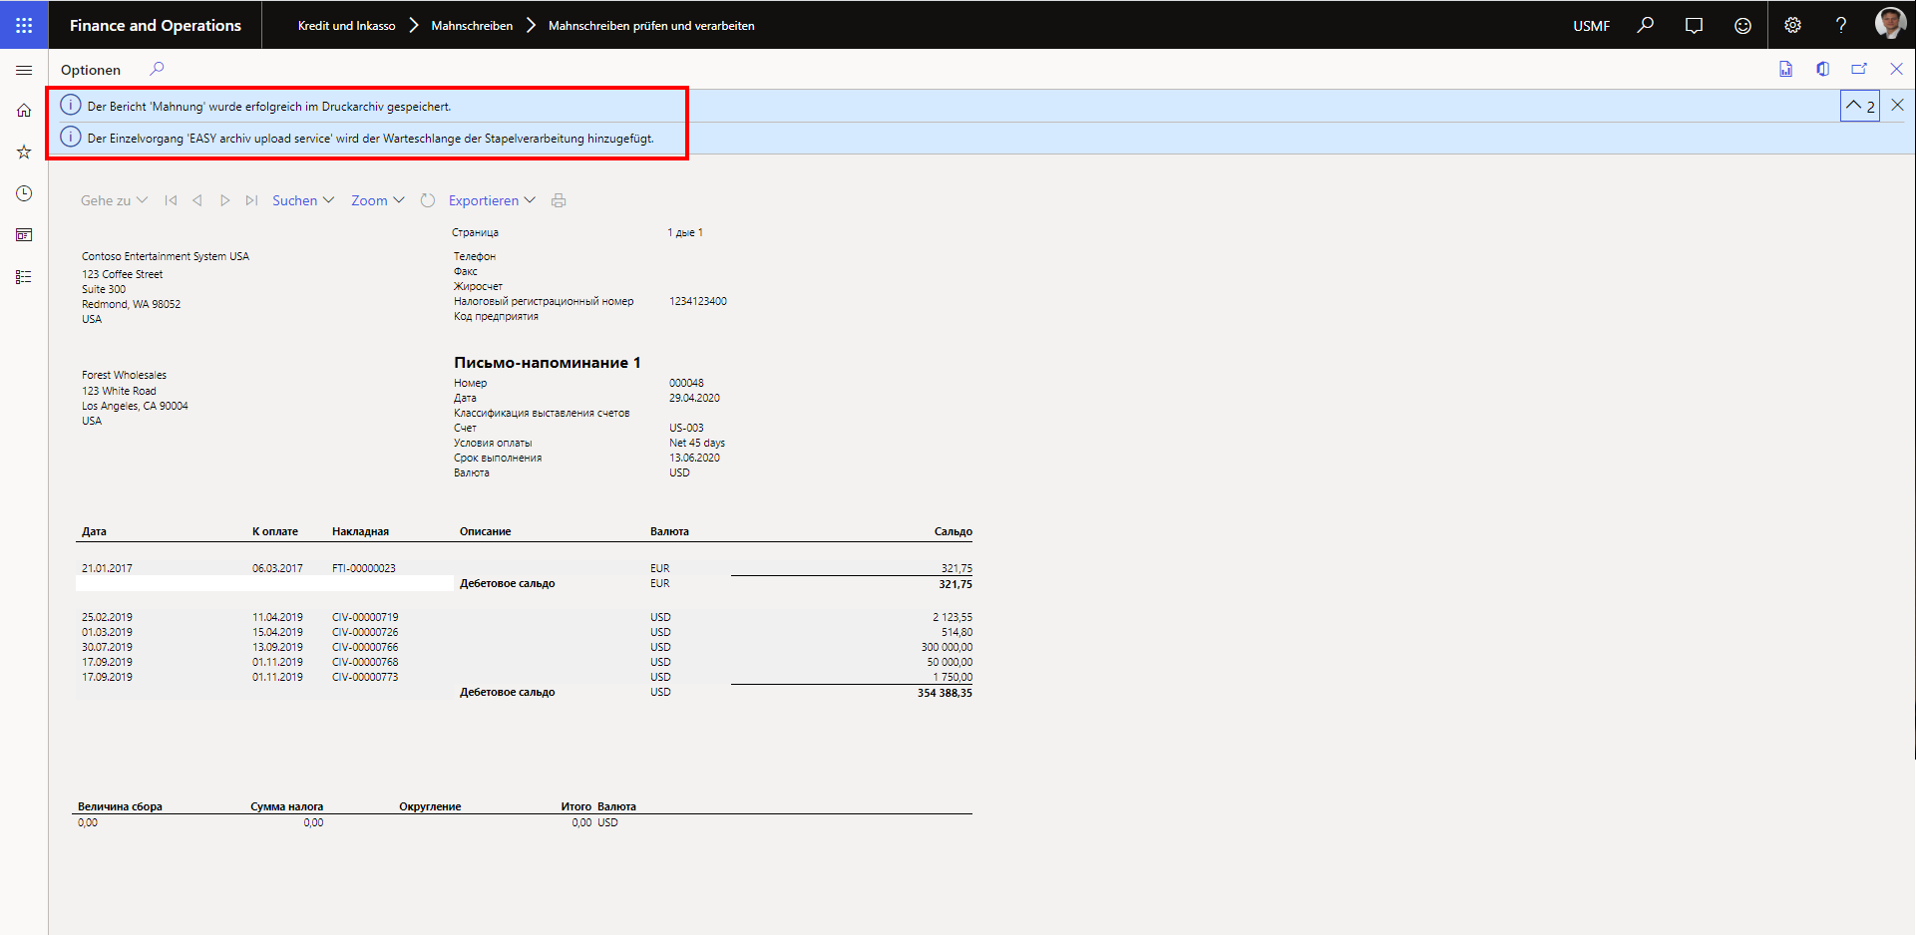Open the Gehe zu dropdown

pyautogui.click(x=114, y=200)
